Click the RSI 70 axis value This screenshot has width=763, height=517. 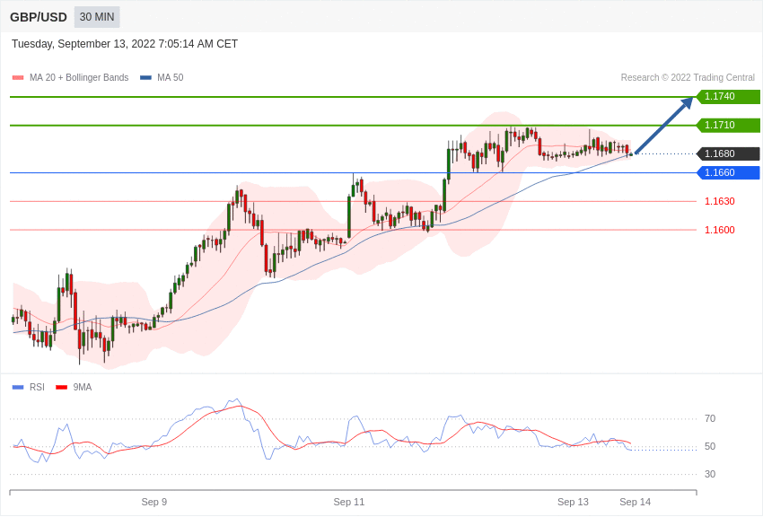710,419
